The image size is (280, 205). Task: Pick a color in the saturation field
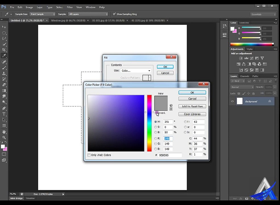click(116, 123)
